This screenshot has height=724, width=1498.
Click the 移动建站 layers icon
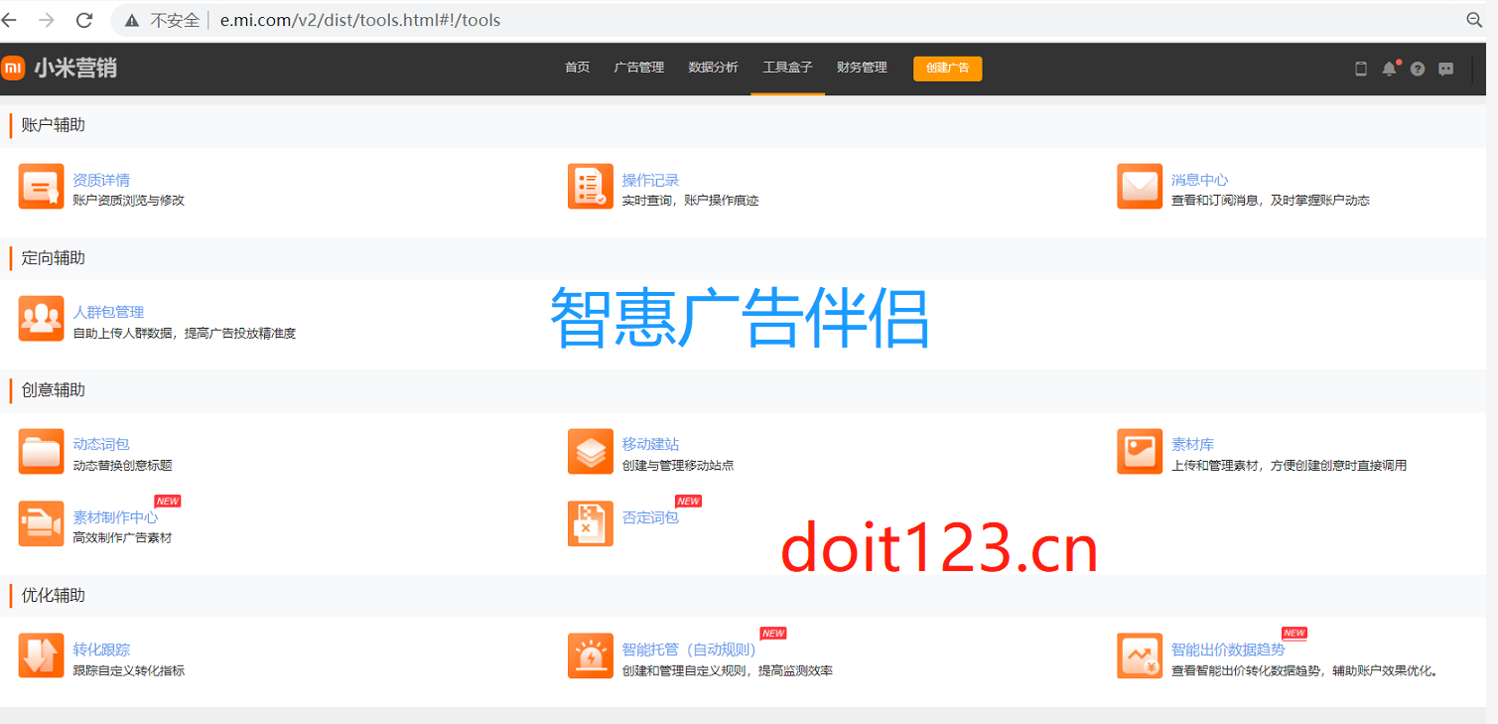point(591,452)
